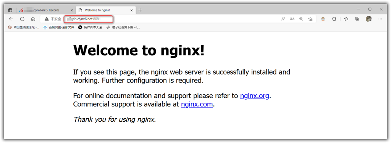Open the 萌出血动漫论坛 bookmark
This screenshot has height=143, width=391.
tap(23, 27)
